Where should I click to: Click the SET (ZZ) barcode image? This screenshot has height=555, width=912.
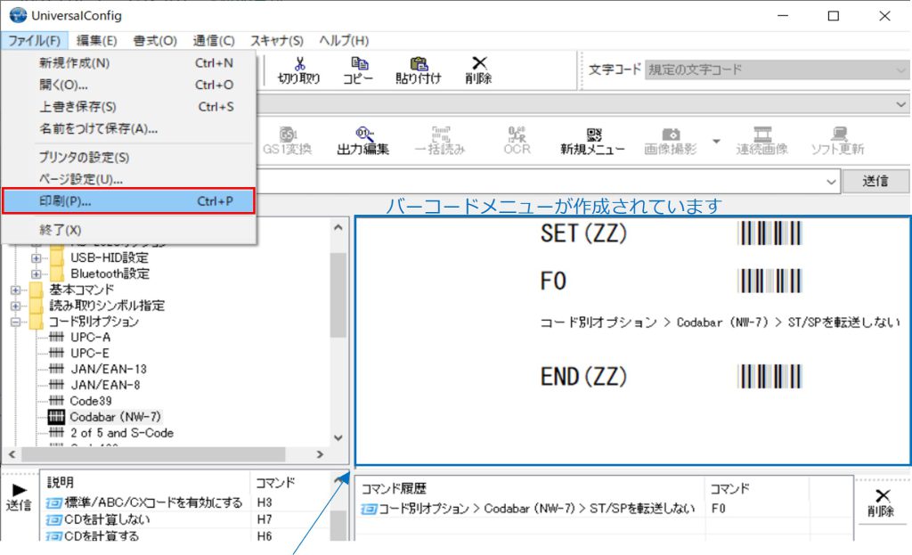click(x=769, y=234)
